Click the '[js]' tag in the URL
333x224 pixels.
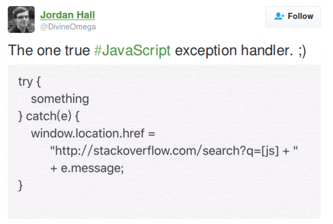pos(270,151)
